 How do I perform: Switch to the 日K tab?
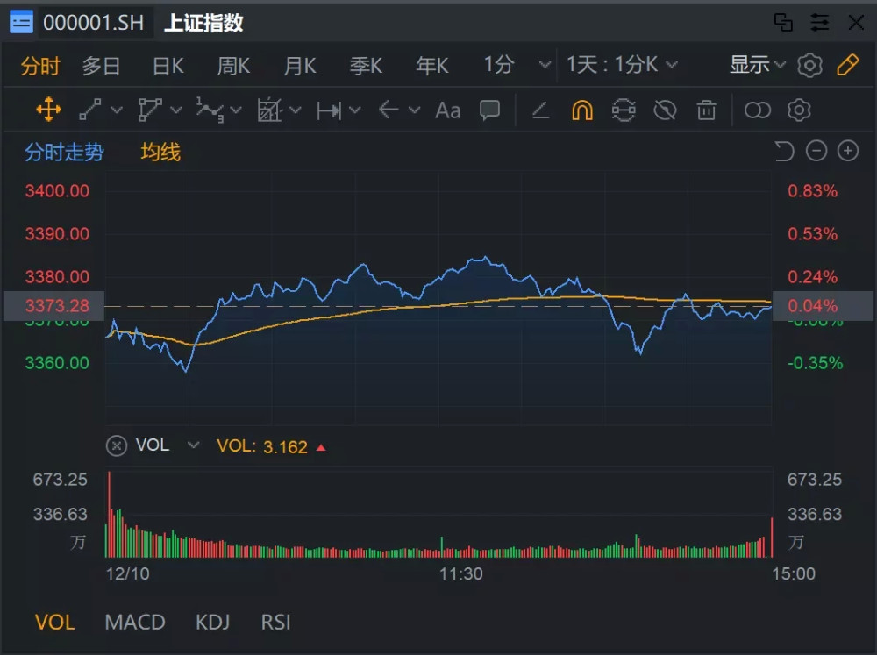[x=168, y=66]
